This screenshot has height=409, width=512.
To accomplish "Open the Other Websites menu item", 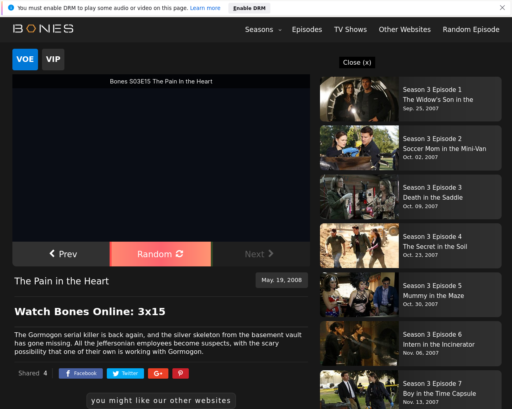I will (405, 30).
